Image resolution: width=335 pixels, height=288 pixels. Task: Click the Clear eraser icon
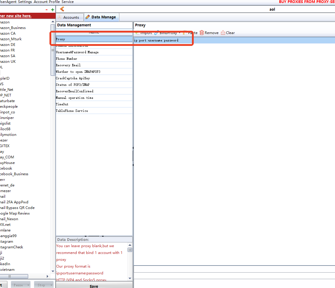223,33
